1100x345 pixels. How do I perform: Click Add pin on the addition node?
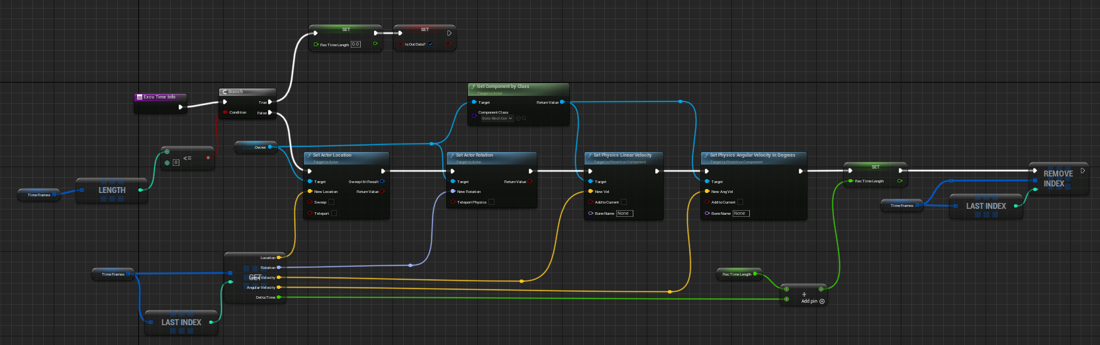[x=813, y=301]
